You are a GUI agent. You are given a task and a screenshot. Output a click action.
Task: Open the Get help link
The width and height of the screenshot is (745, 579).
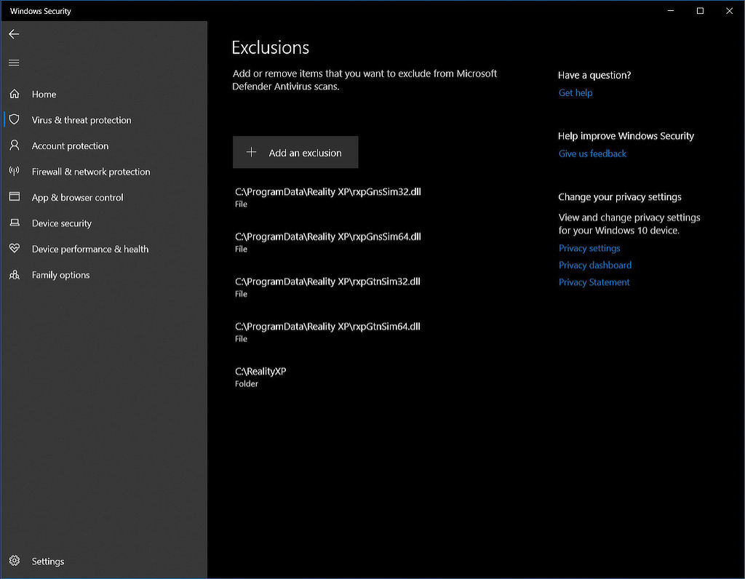(x=575, y=93)
